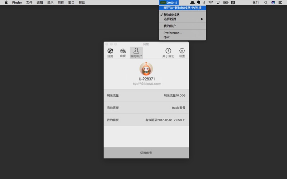The width and height of the screenshot is (287, 179).
Task: Choose 我的帐户 from the VPN dropdown menu
Action: 170,26
